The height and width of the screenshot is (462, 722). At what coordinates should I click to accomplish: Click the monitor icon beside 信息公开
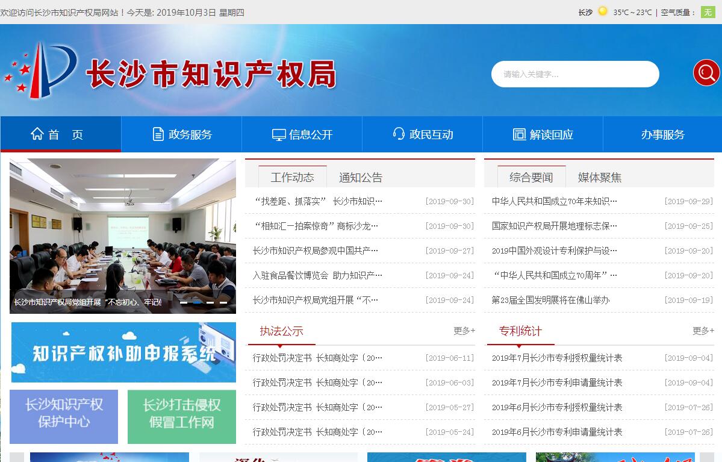coord(279,134)
